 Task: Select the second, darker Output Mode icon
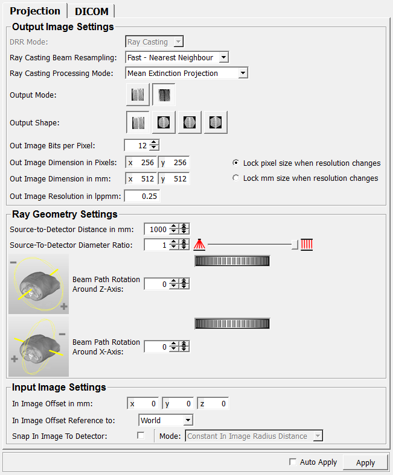(x=164, y=95)
